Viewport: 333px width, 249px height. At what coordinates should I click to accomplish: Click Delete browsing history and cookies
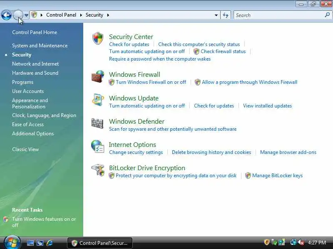[x=211, y=152]
